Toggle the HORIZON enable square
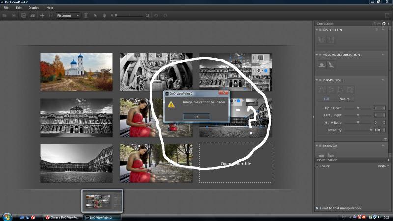This screenshot has height=221, width=393. click(x=320, y=146)
